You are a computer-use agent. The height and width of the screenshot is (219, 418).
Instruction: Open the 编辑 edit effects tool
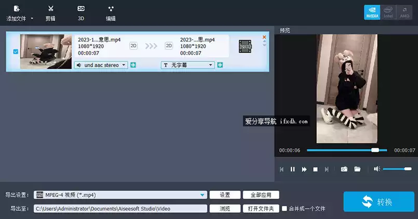111,14
